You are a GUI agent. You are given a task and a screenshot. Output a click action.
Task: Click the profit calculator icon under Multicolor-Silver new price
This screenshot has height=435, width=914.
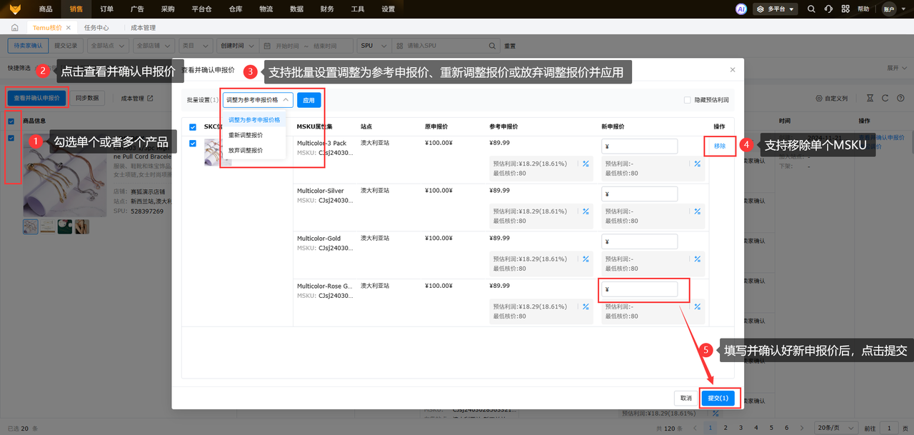698,211
